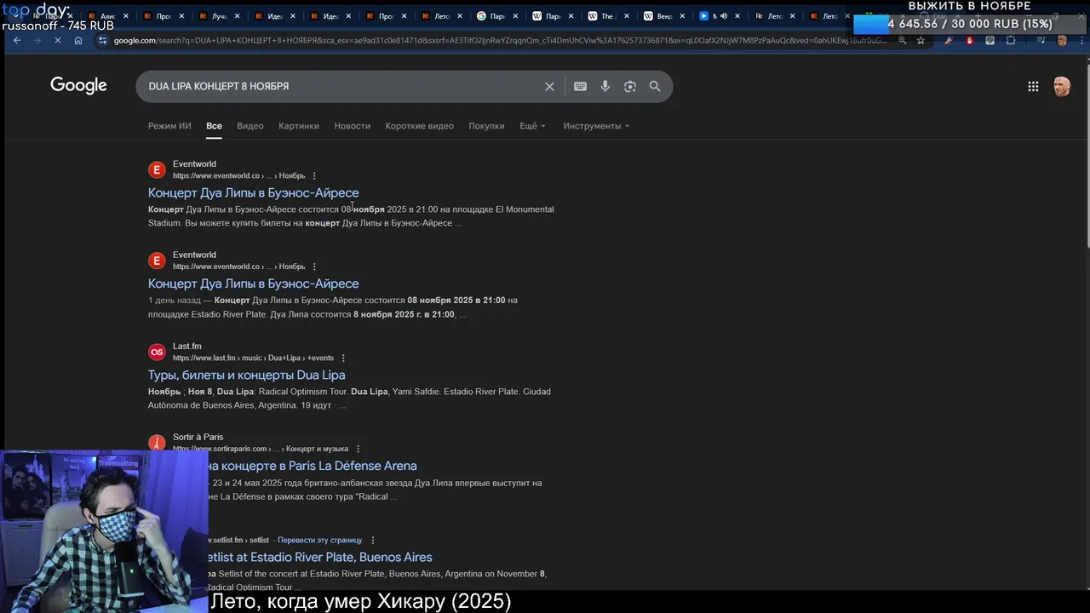Open the Google apps grid
The height and width of the screenshot is (613, 1090).
point(1033,86)
